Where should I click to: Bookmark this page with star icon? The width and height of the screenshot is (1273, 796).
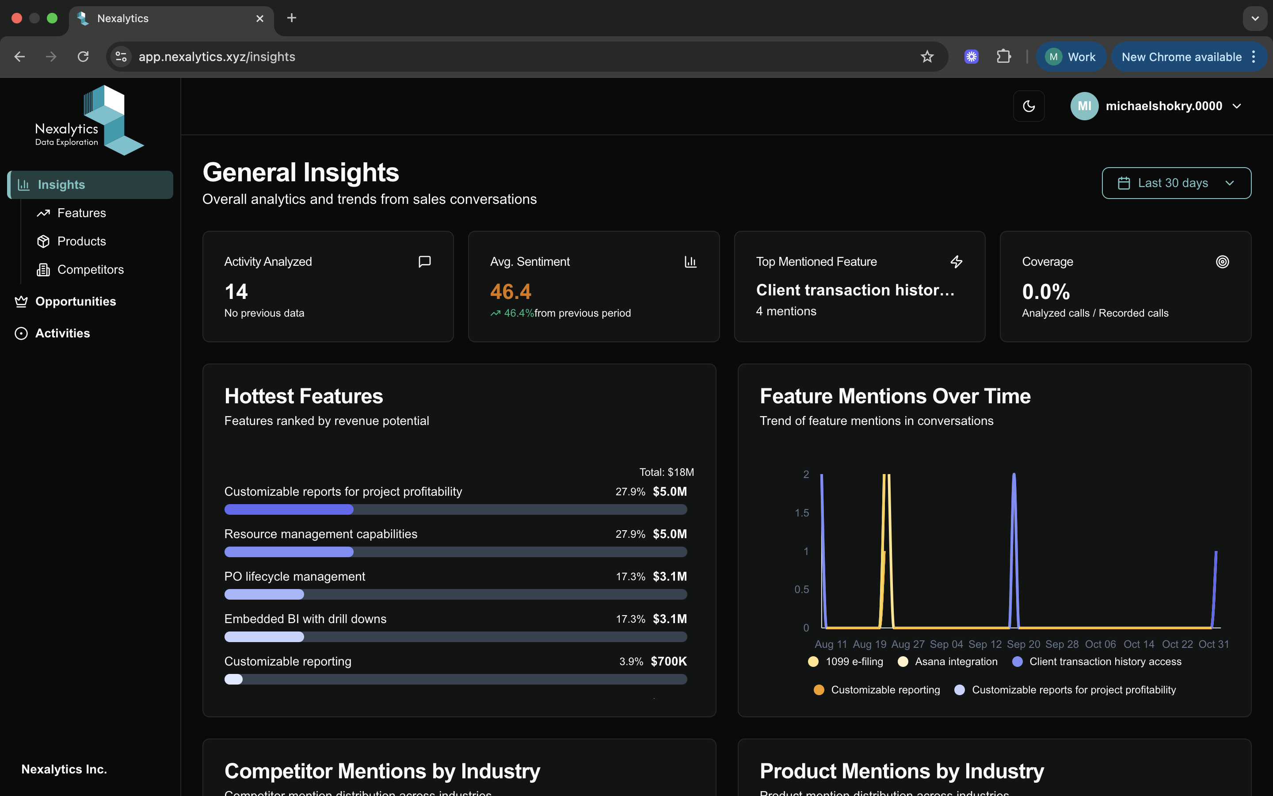(927, 57)
